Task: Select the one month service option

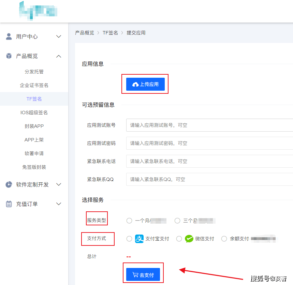Action: pyautogui.click(x=129, y=221)
